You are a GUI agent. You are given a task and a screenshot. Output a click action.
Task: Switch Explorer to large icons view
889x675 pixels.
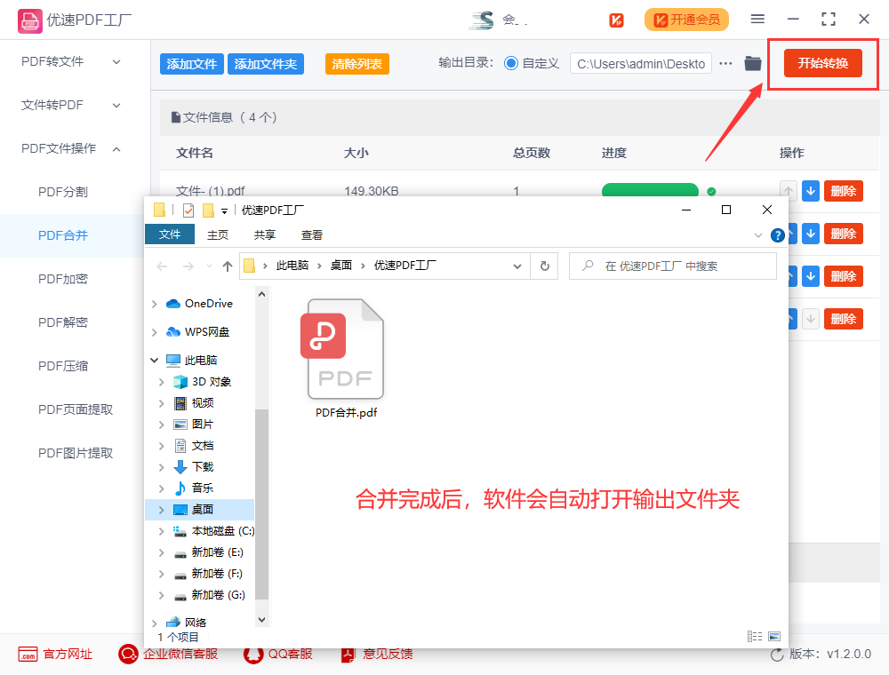(x=774, y=637)
